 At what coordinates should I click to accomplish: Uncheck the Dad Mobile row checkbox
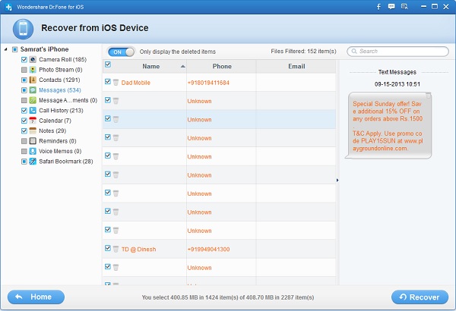coord(108,82)
